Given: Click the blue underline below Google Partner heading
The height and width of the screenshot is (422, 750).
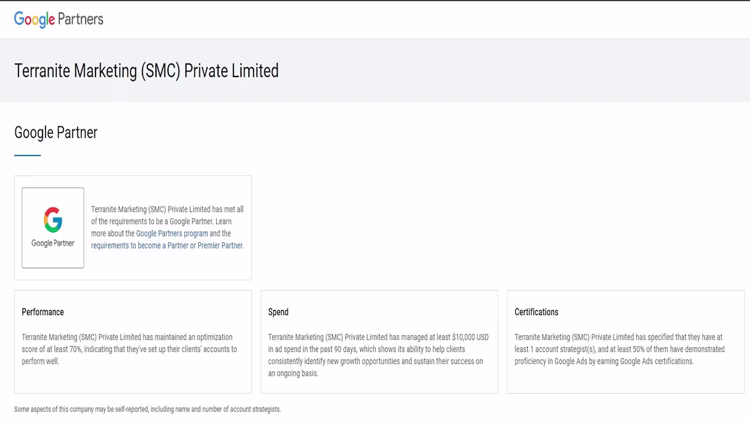Looking at the screenshot, I should (x=27, y=155).
